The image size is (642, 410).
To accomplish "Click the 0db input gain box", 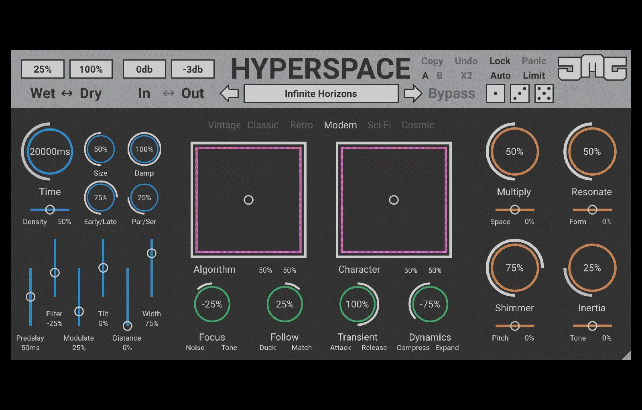I will (x=144, y=69).
